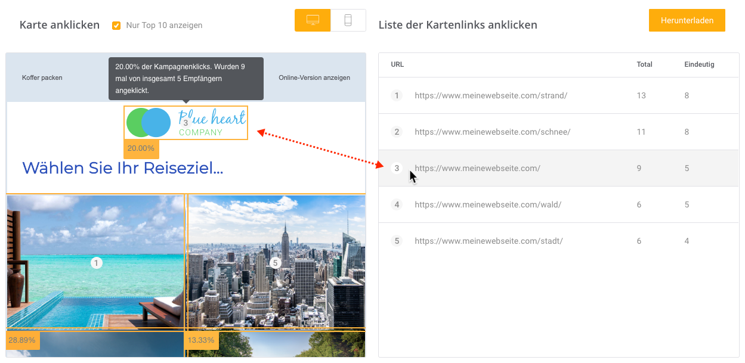Click rank badge 1 in link list

pyautogui.click(x=397, y=95)
